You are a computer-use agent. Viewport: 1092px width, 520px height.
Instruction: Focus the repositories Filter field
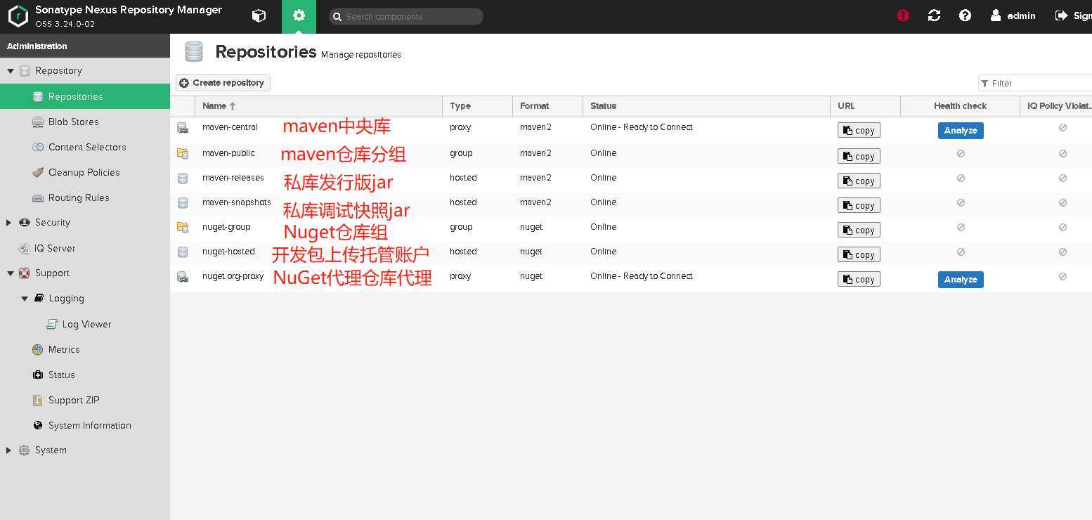pos(1035,83)
